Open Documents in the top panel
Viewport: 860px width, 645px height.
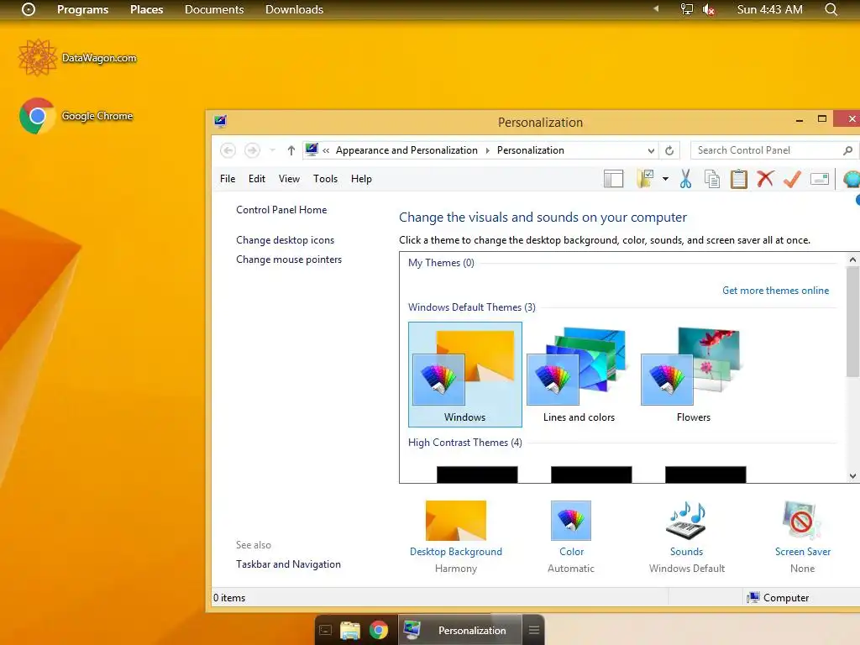click(x=214, y=9)
